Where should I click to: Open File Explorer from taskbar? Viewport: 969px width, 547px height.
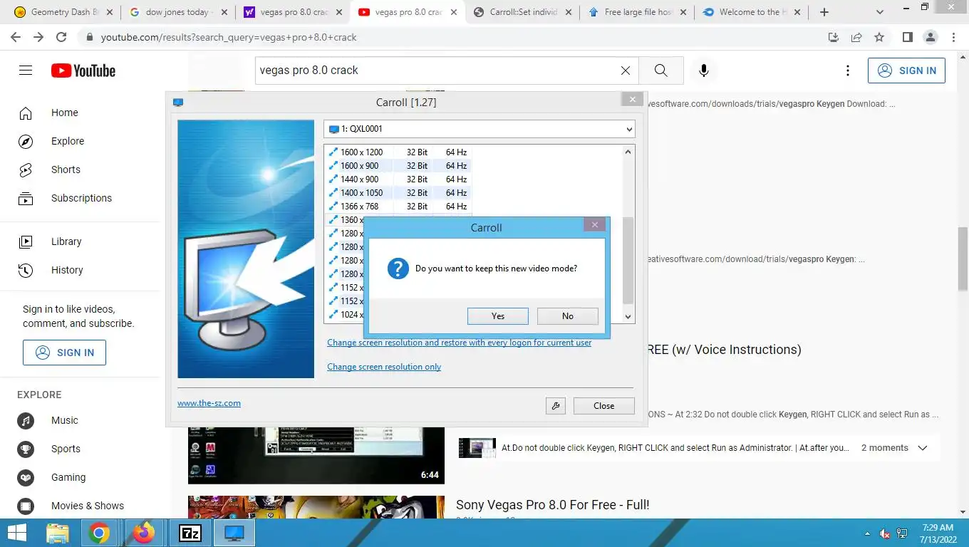pos(58,533)
